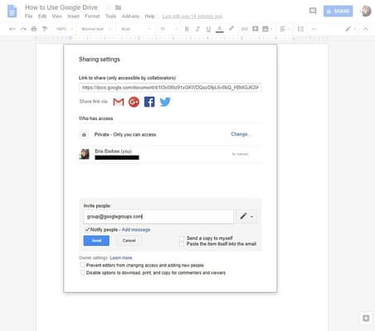Open the account profile picture
Screen dimensions: 375x331
click(366, 11)
